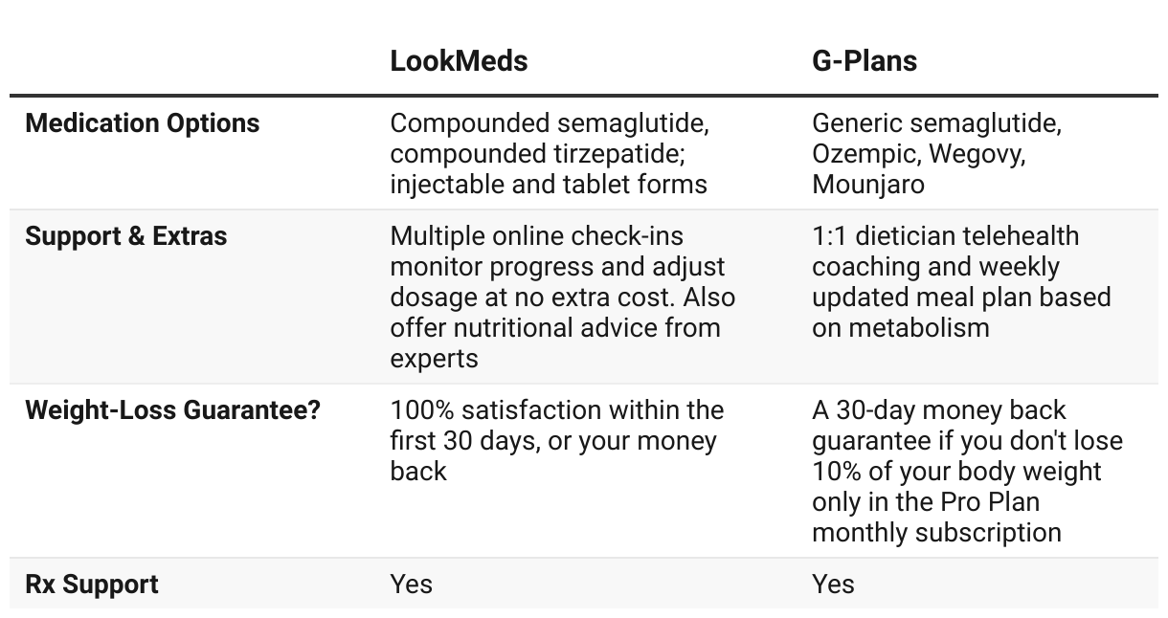Screen dimensions: 1168x618
Task: Click Yes under G-Plans Rx Support
Action: [834, 585]
